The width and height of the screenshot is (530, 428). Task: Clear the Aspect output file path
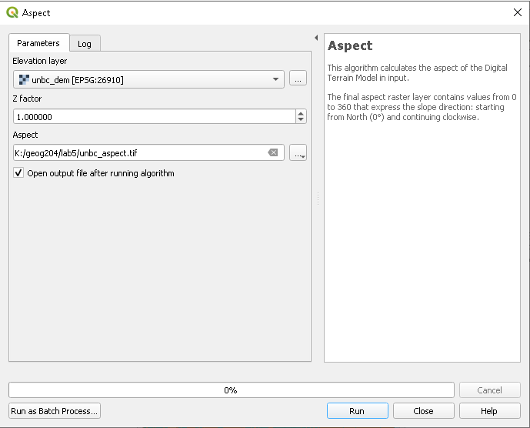[x=273, y=152]
